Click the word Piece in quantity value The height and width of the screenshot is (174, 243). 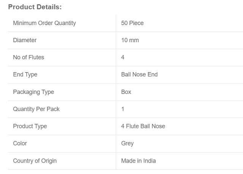click(137, 23)
